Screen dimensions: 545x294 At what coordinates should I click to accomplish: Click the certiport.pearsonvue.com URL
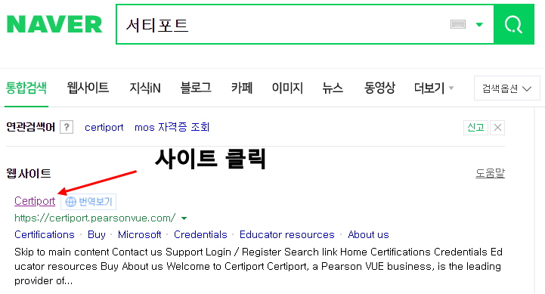(x=95, y=218)
